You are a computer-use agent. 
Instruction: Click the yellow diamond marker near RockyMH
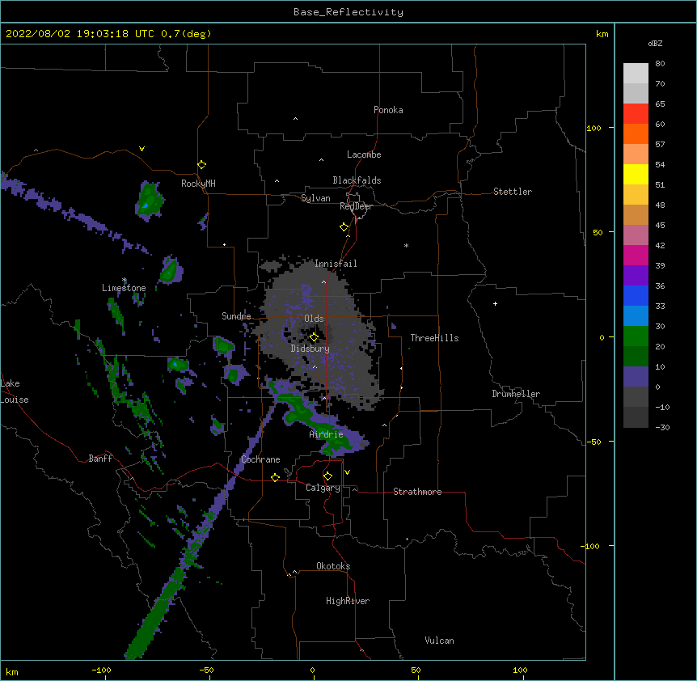202,165
